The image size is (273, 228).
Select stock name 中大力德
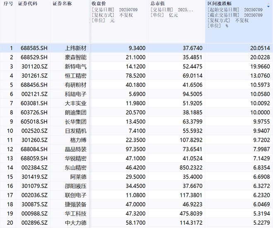[x=76, y=223]
